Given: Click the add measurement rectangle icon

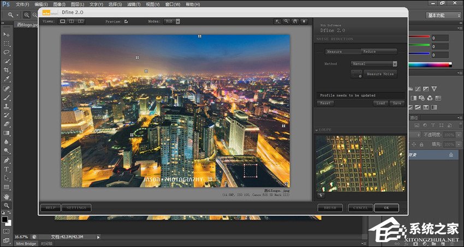Looking at the screenshot, I should [x=356, y=74].
